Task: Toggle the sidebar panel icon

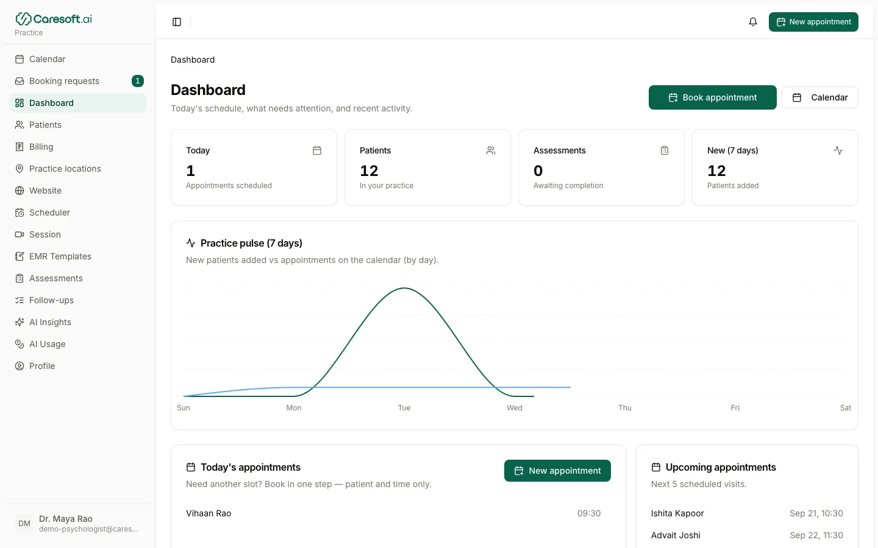Action: [177, 22]
